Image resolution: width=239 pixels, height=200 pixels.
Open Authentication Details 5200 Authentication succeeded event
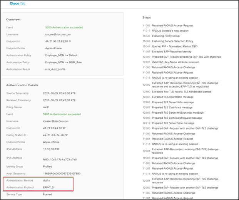pyautogui.click(x=62, y=114)
